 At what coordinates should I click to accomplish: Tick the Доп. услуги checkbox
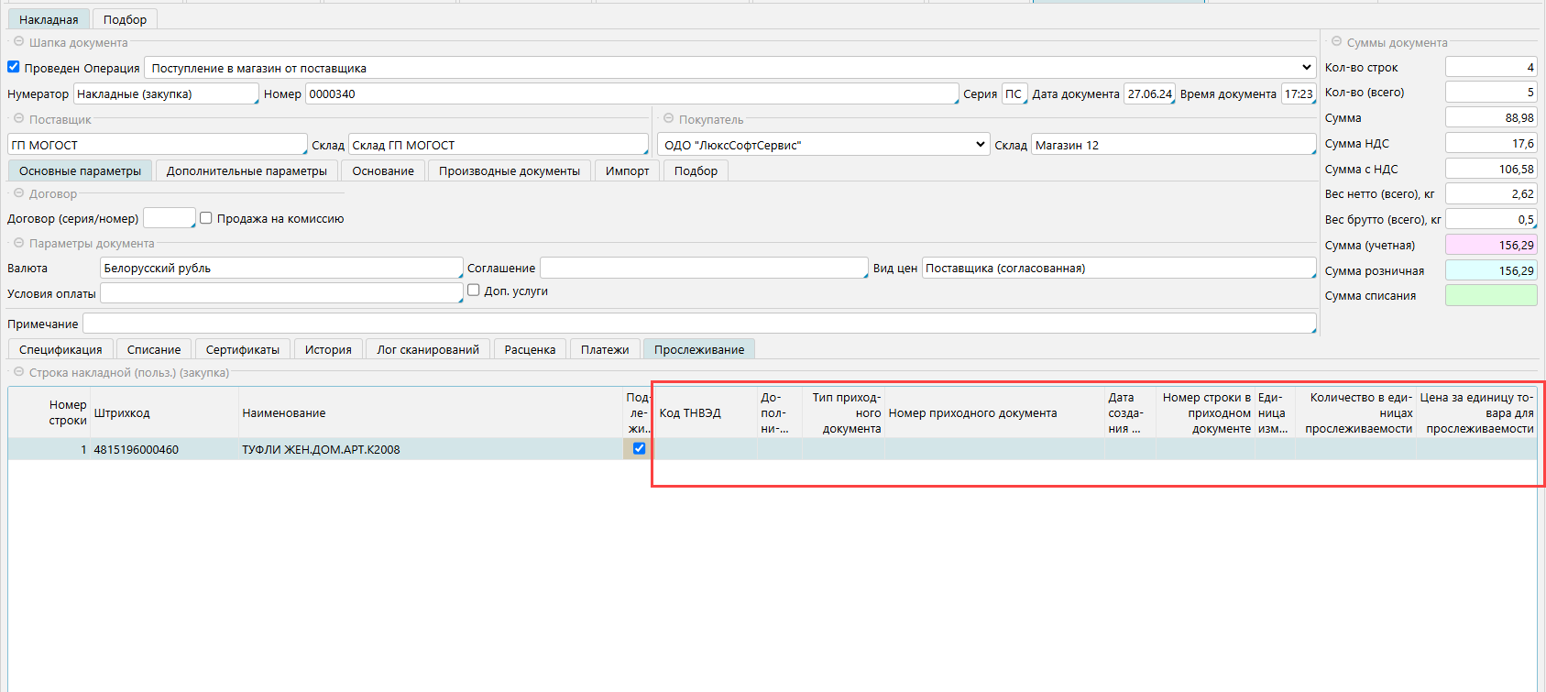[474, 291]
